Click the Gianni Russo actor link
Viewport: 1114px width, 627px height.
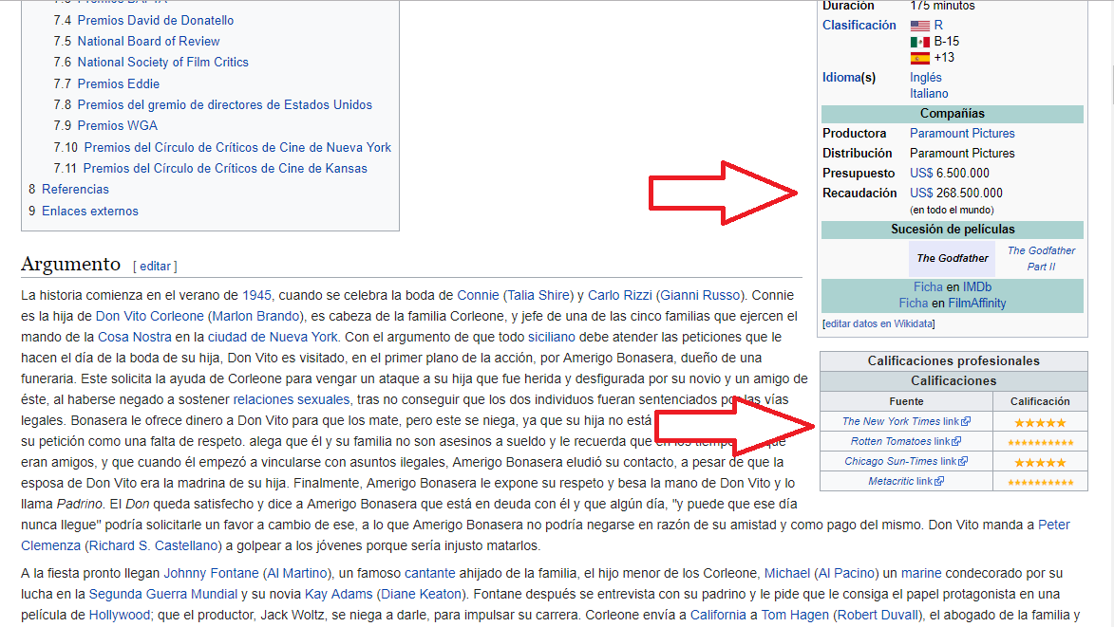click(x=700, y=296)
